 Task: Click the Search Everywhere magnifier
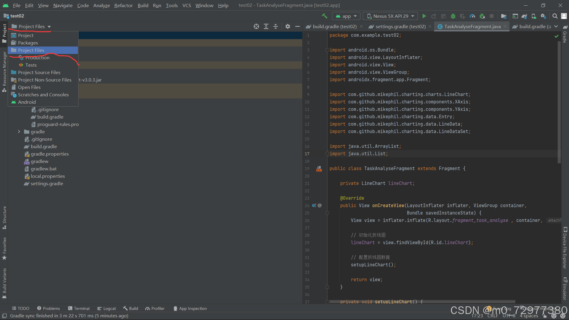(x=555, y=16)
